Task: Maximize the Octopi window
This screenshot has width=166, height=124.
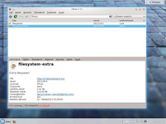Action: click(140, 9)
